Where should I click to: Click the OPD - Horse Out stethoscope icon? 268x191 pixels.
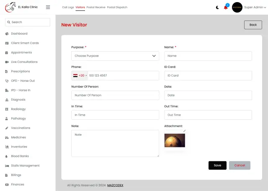pyautogui.click(x=7, y=81)
